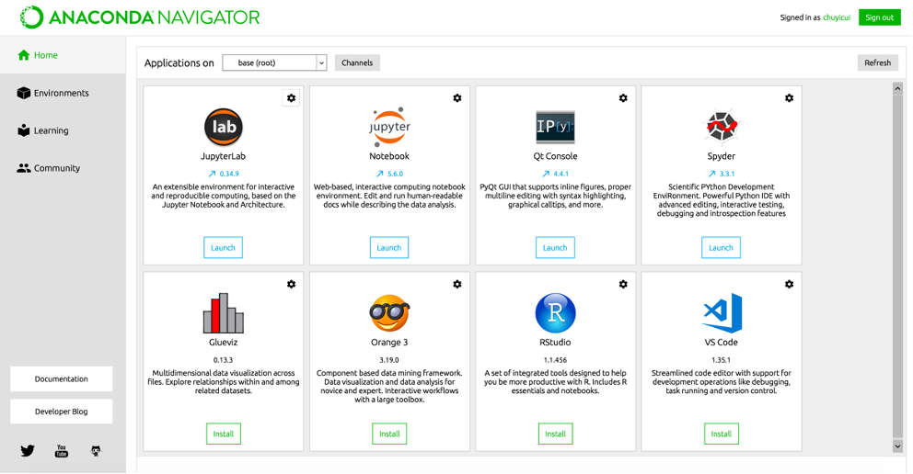The width and height of the screenshot is (913, 474).
Task: Click the scrollbar down arrow
Action: 897,446
